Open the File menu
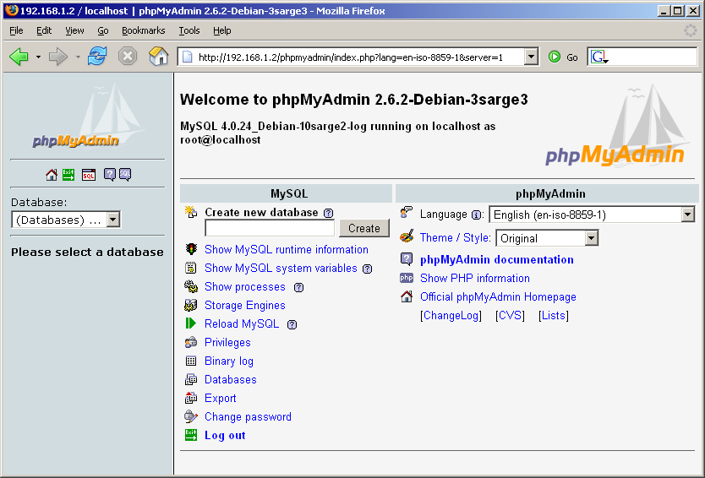 (16, 30)
